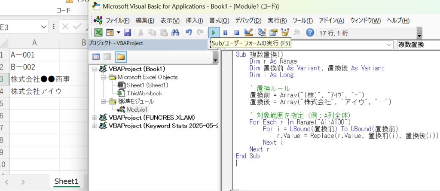
Task: Open the Properties Window icon
Action: 273,33
